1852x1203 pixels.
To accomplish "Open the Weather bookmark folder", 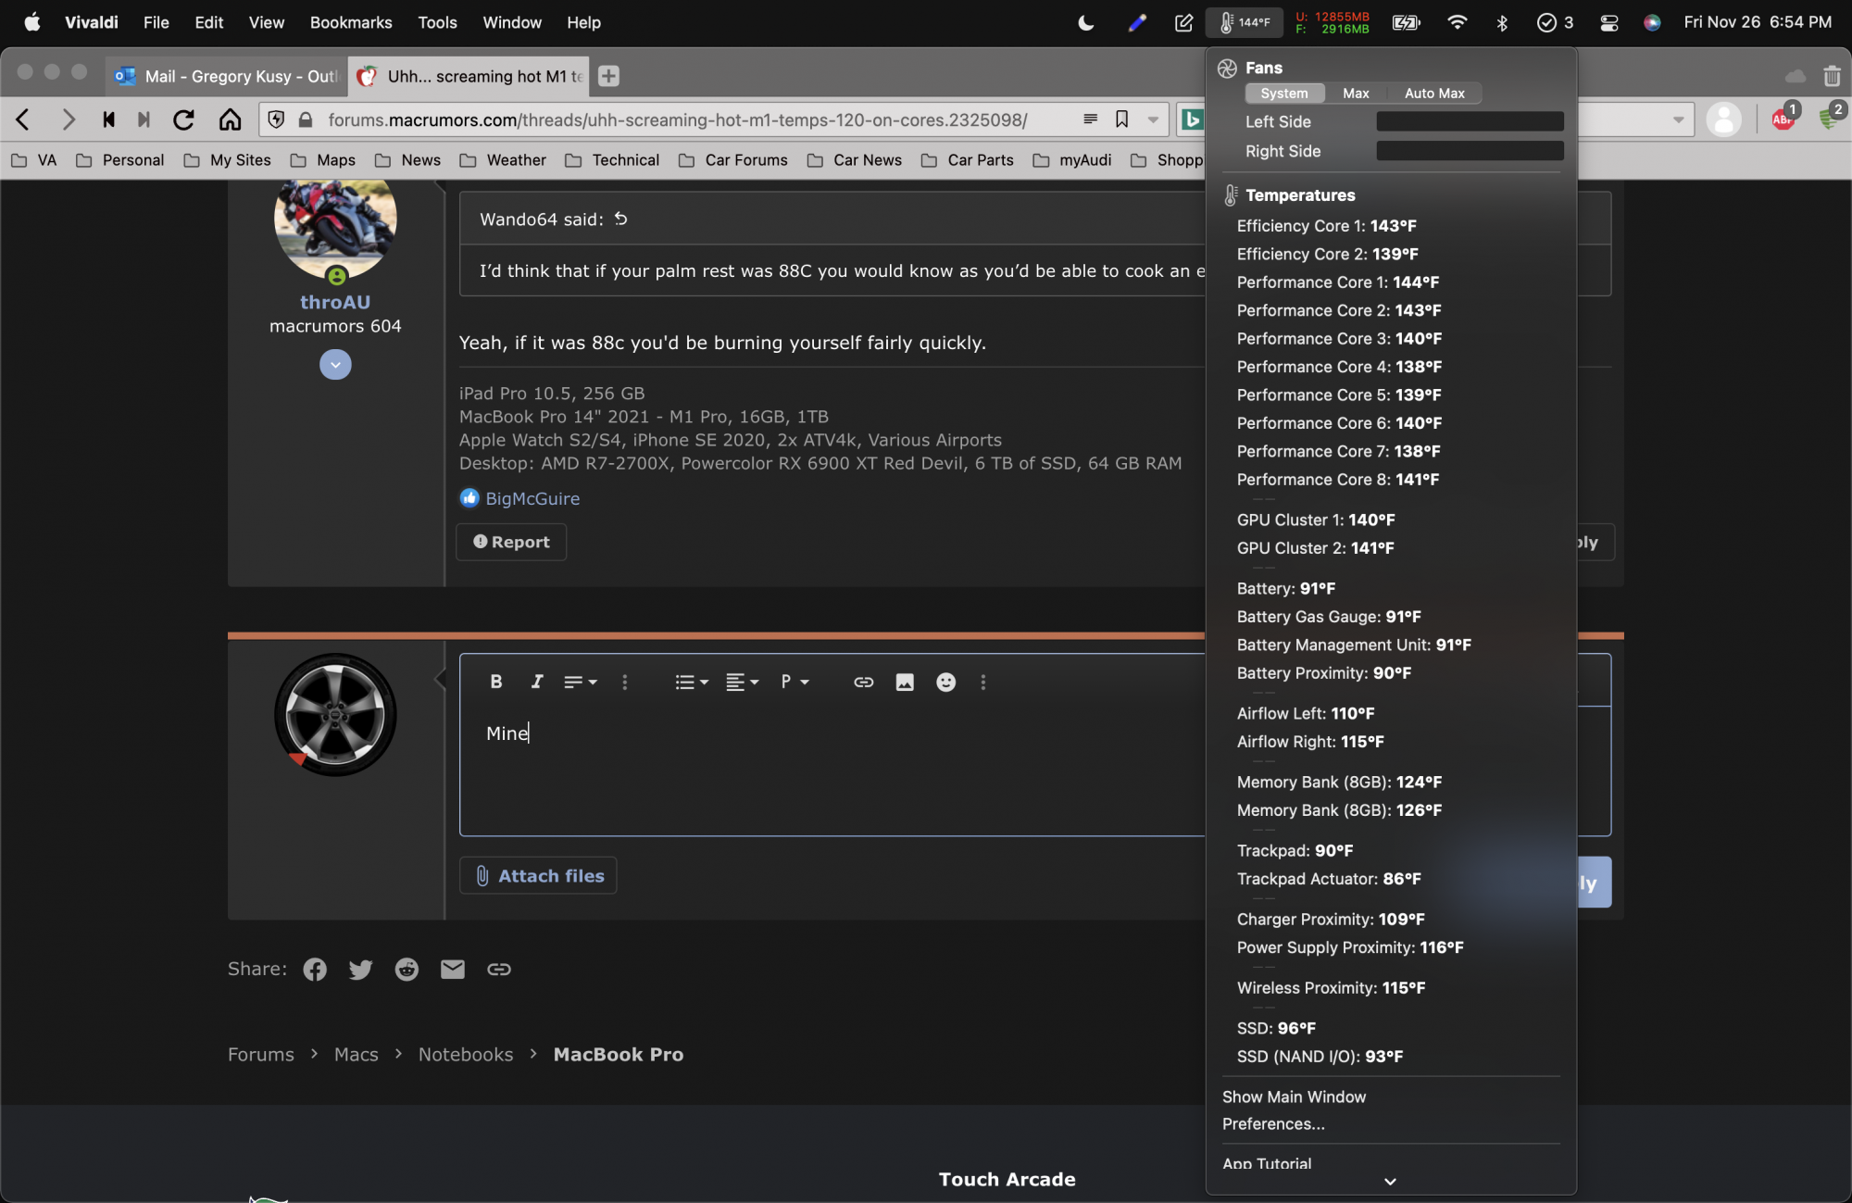I will (x=503, y=160).
